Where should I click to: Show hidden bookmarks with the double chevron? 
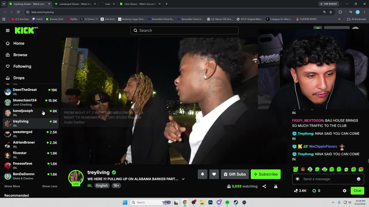click(x=339, y=19)
